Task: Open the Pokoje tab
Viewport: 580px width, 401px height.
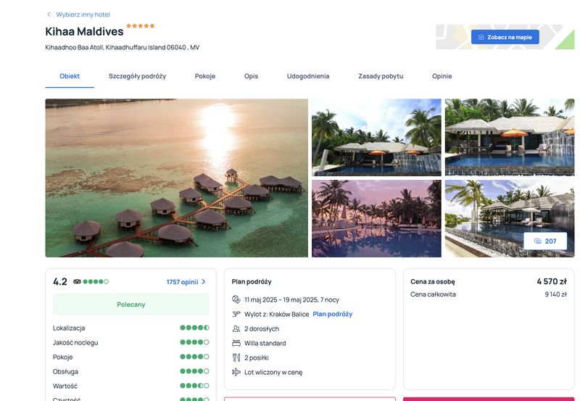Action: [x=205, y=76]
